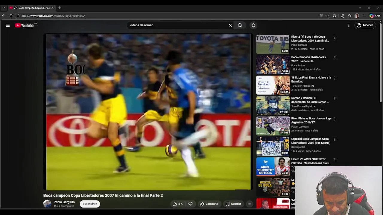
Task: Click the site info lock icon
Action: point(18,16)
